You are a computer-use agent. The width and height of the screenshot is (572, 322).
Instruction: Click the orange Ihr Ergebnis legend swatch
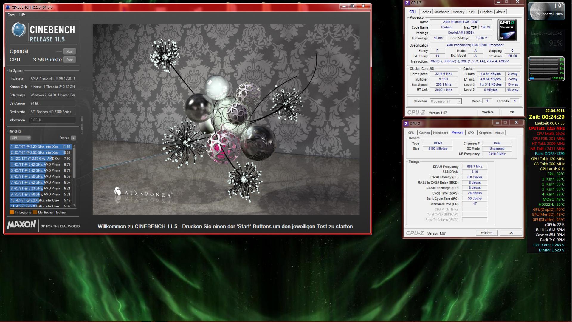pyautogui.click(x=12, y=212)
